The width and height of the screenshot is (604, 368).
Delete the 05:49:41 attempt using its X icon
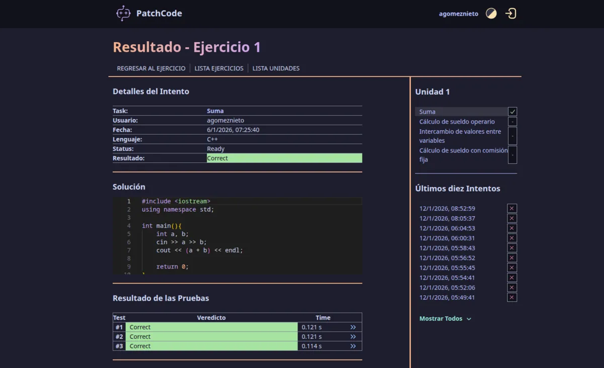point(511,297)
